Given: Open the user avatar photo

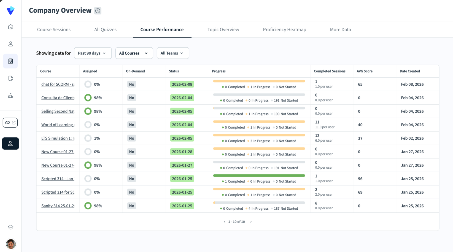Looking at the screenshot, I should click(x=11, y=244).
